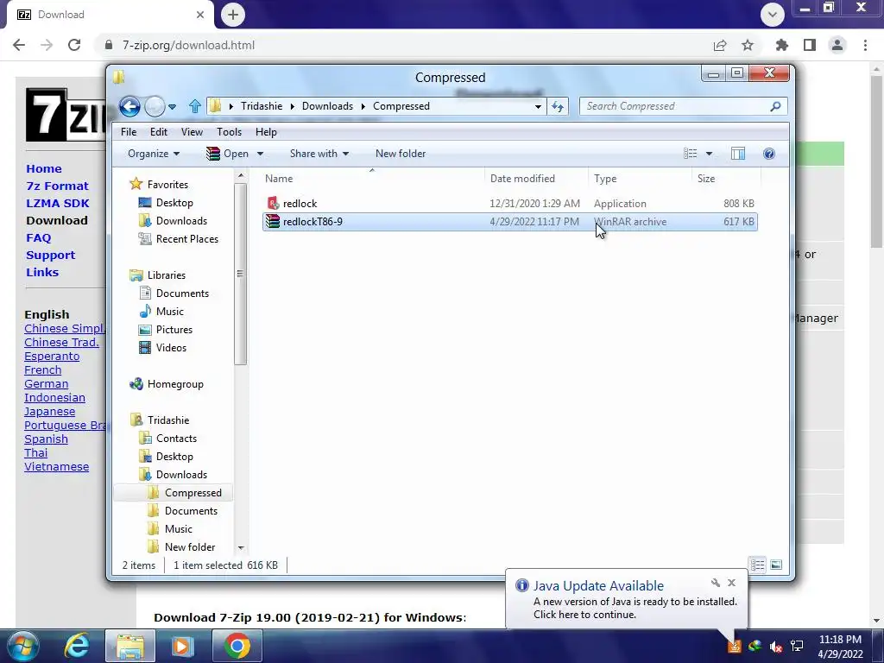This screenshot has height=663, width=884.
Task: Expand the Organize dropdown
Action: pos(154,154)
